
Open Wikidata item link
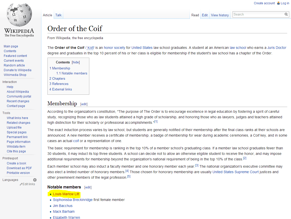tap(16, 147)
